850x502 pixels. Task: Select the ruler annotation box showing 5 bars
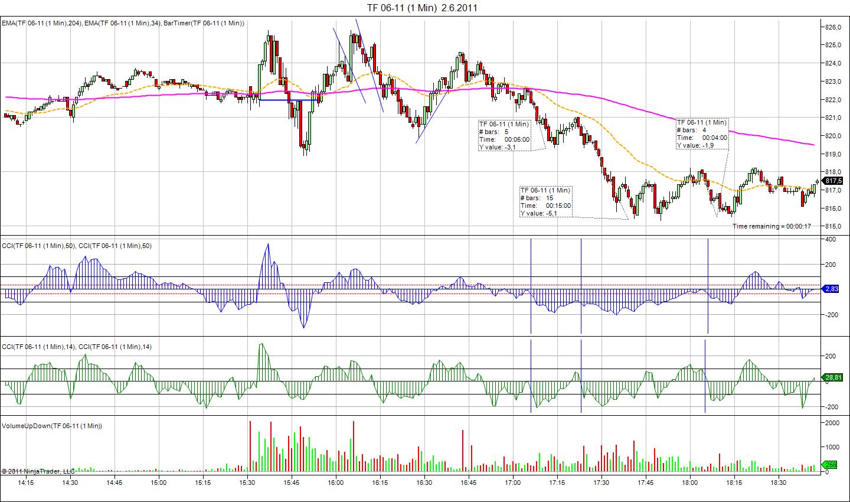[x=504, y=136]
